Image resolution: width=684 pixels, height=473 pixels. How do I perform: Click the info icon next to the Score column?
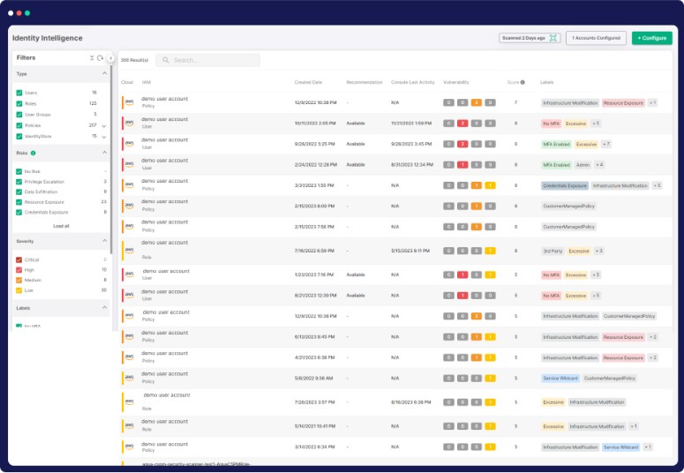[x=522, y=82]
